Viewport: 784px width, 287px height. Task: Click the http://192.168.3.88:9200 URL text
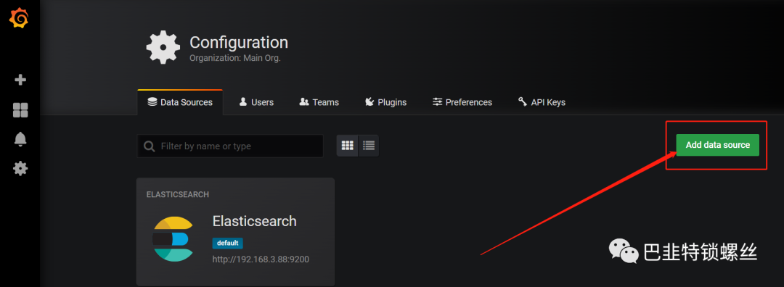[x=261, y=259]
